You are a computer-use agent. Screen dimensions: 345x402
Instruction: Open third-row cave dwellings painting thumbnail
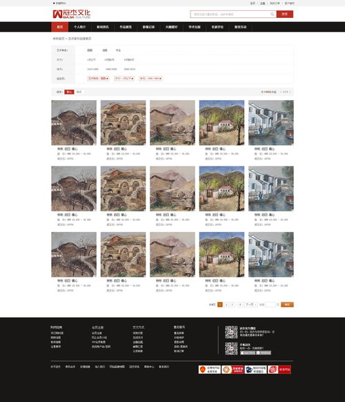124,255
